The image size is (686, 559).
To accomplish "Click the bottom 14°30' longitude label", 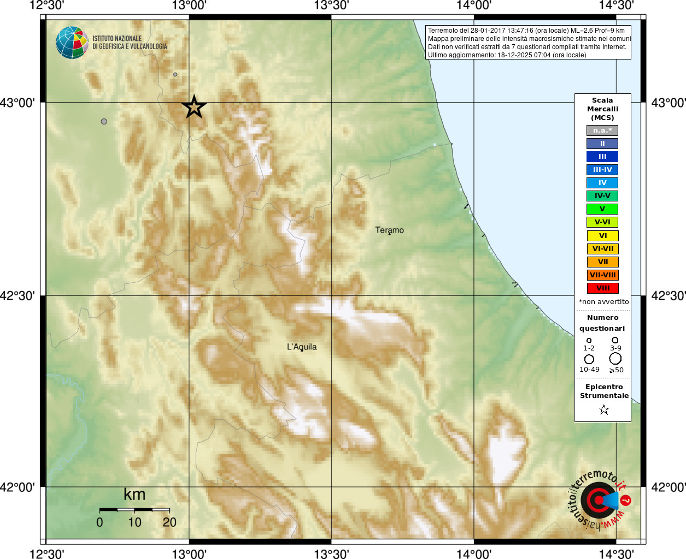I will tap(616, 554).
